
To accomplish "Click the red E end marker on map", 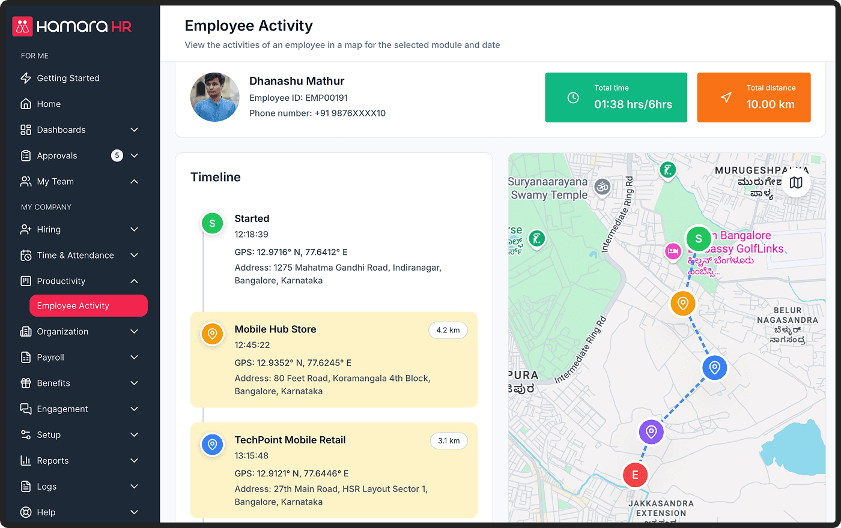I will click(x=635, y=475).
